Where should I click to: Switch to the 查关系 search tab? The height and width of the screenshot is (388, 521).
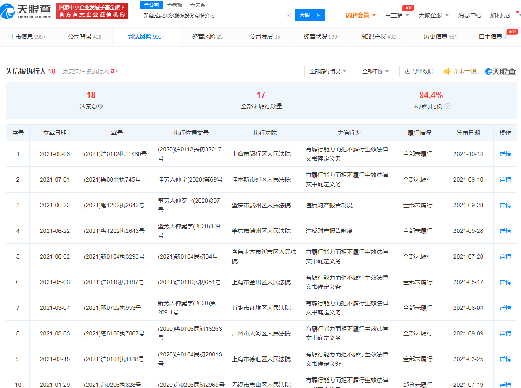[198, 5]
